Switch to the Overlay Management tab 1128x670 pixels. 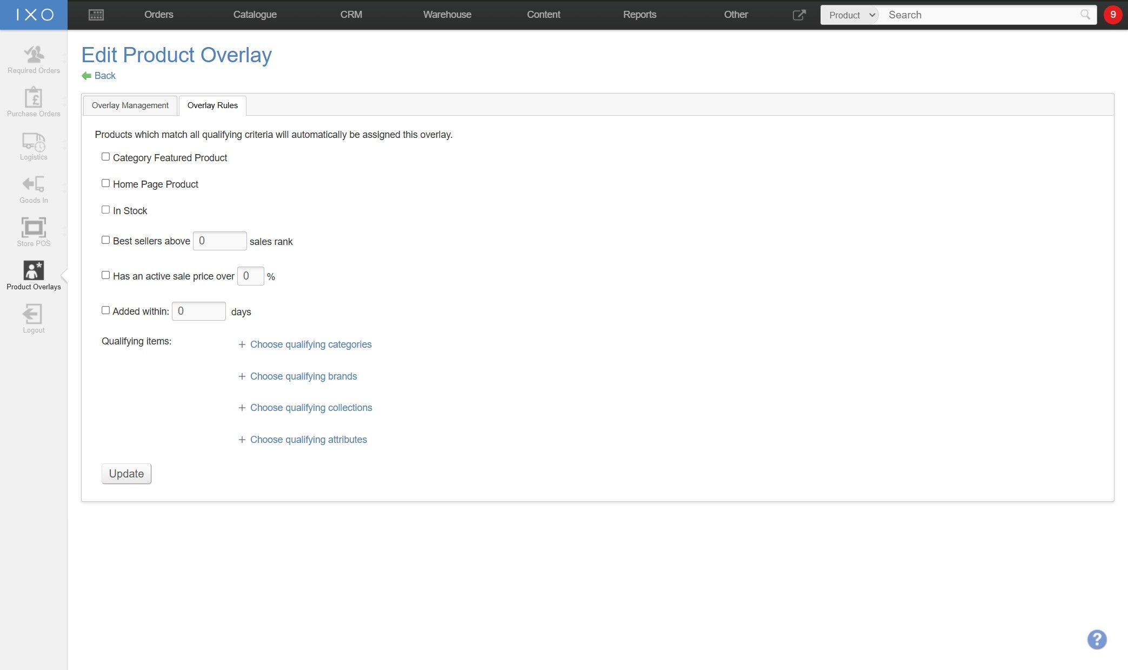(x=130, y=105)
